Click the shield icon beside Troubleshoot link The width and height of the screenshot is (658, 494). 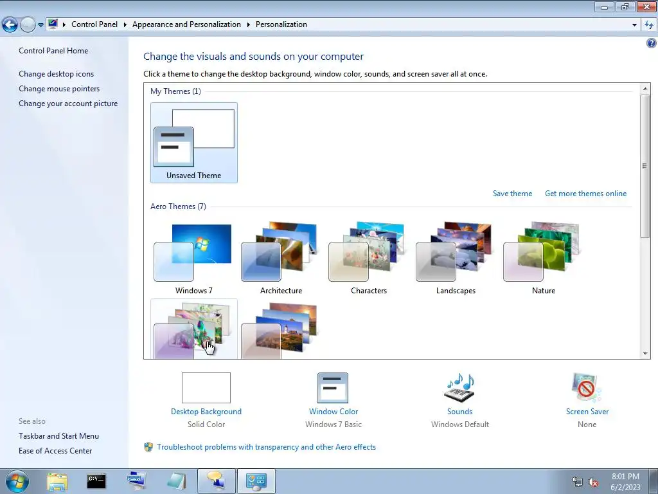148,447
